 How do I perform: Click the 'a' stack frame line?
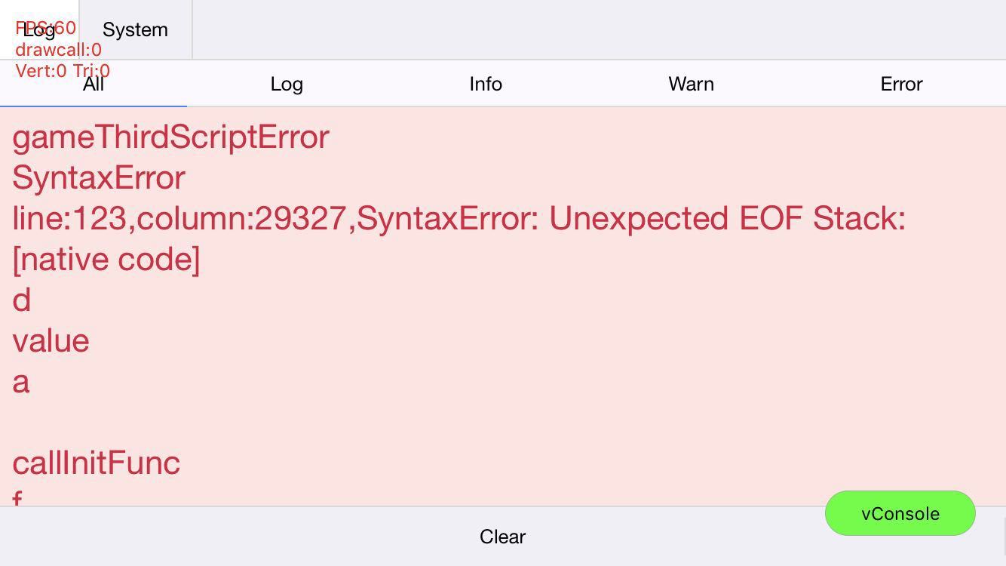pos(21,382)
